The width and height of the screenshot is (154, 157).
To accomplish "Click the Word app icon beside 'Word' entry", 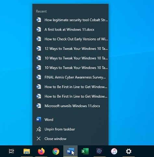I will pyautogui.click(x=39, y=120).
